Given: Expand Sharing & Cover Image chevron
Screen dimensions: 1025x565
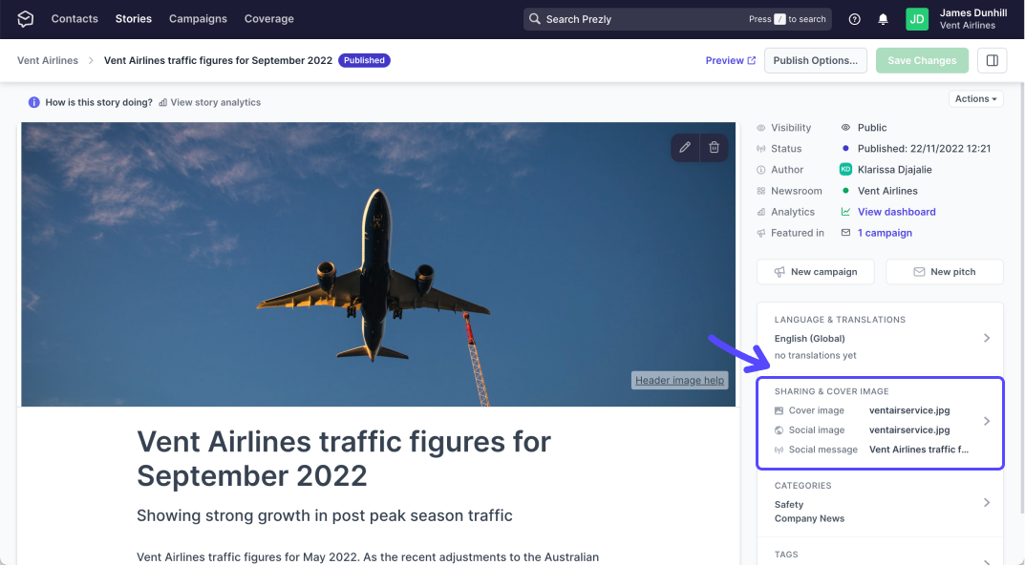Looking at the screenshot, I should [x=987, y=421].
